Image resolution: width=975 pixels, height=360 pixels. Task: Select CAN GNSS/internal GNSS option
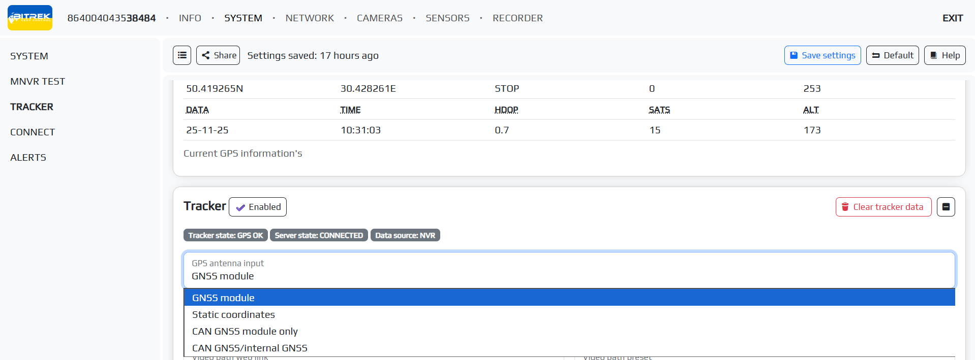tap(250, 348)
